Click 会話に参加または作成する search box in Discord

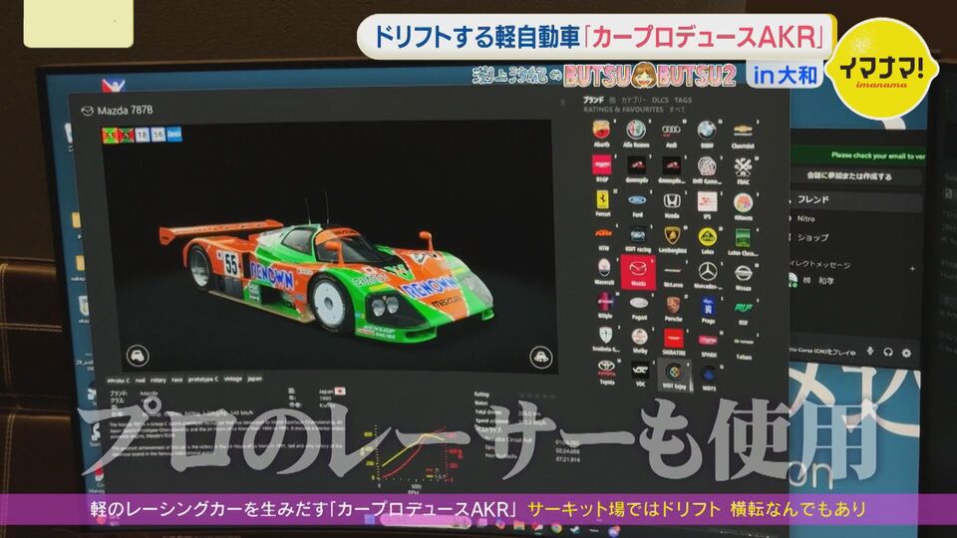[855, 176]
